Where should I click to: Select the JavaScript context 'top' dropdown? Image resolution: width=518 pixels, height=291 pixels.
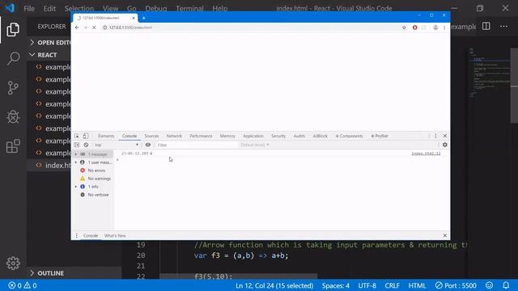117,145
